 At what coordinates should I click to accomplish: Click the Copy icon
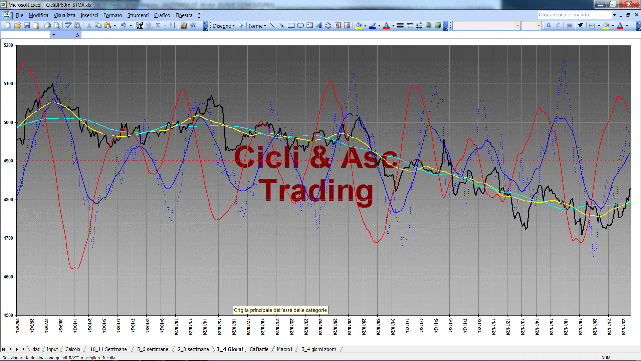click(x=98, y=25)
